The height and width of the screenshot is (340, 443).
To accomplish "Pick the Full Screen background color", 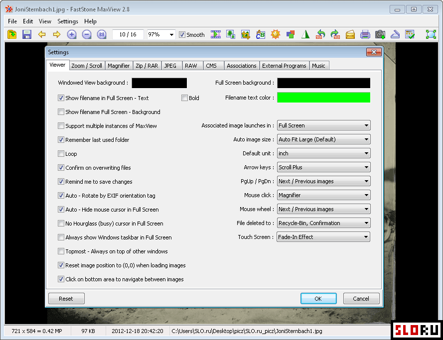I will pos(323,83).
